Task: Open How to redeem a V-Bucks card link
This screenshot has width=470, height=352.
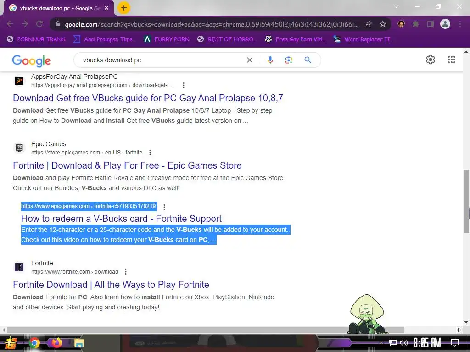Action: tap(121, 219)
